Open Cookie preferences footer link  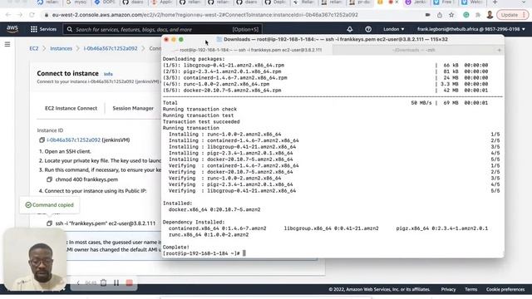[505, 290]
